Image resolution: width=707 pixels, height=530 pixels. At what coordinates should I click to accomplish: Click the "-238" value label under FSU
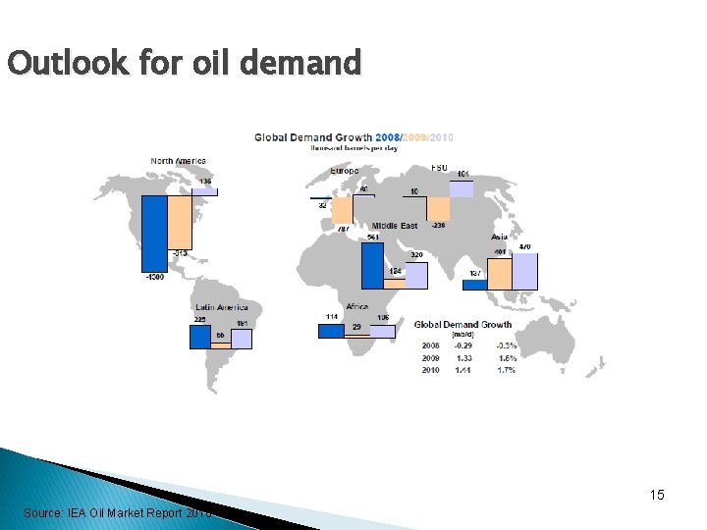438,225
